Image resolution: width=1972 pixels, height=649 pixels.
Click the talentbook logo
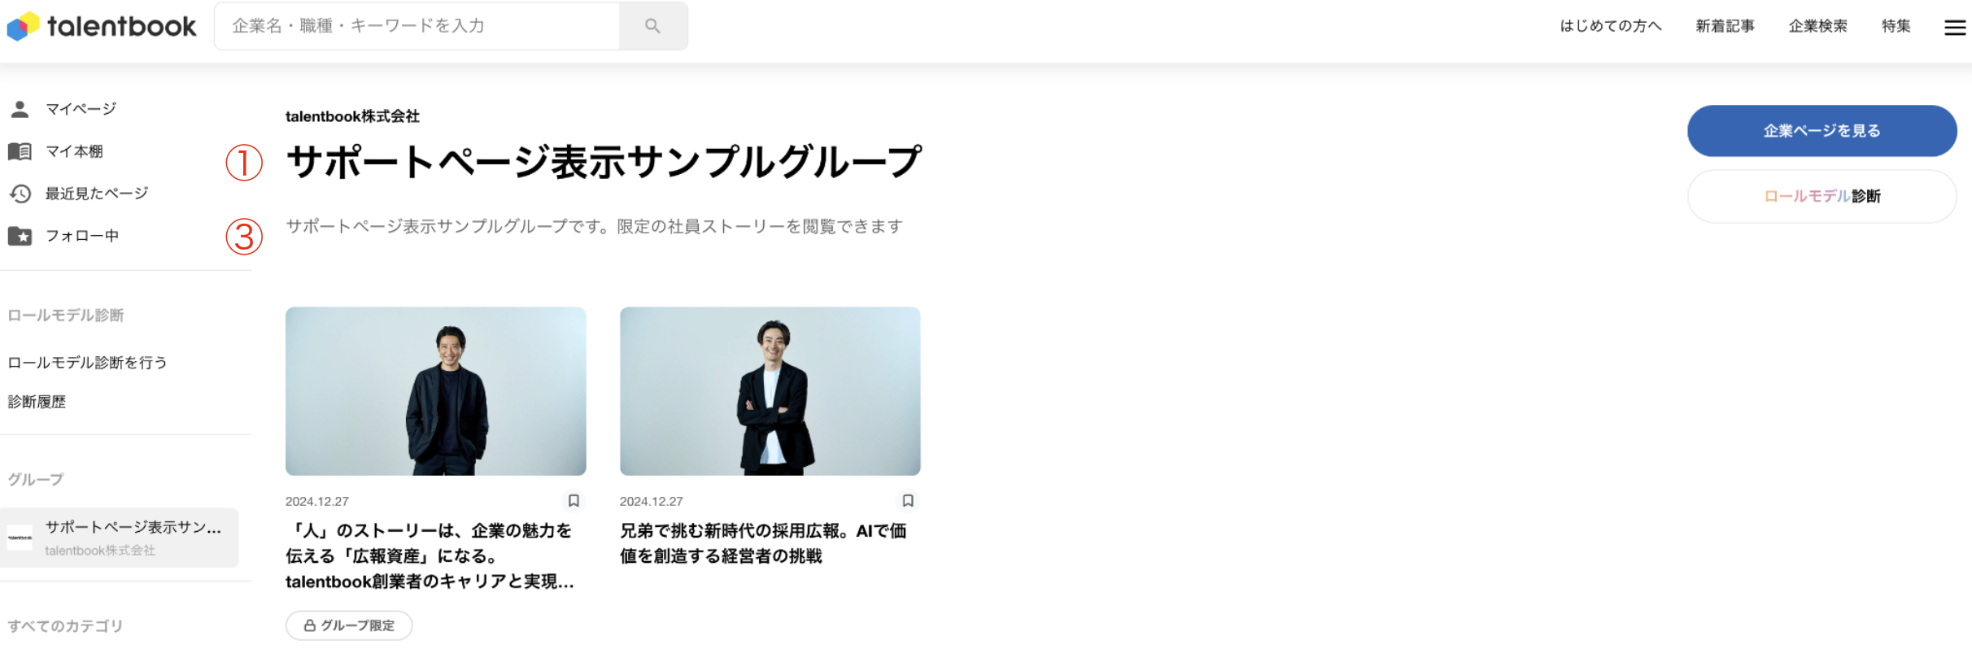click(102, 26)
